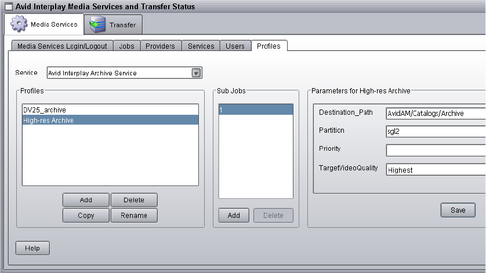Copy the selected profile
This screenshot has height=273, width=486.
(x=86, y=215)
